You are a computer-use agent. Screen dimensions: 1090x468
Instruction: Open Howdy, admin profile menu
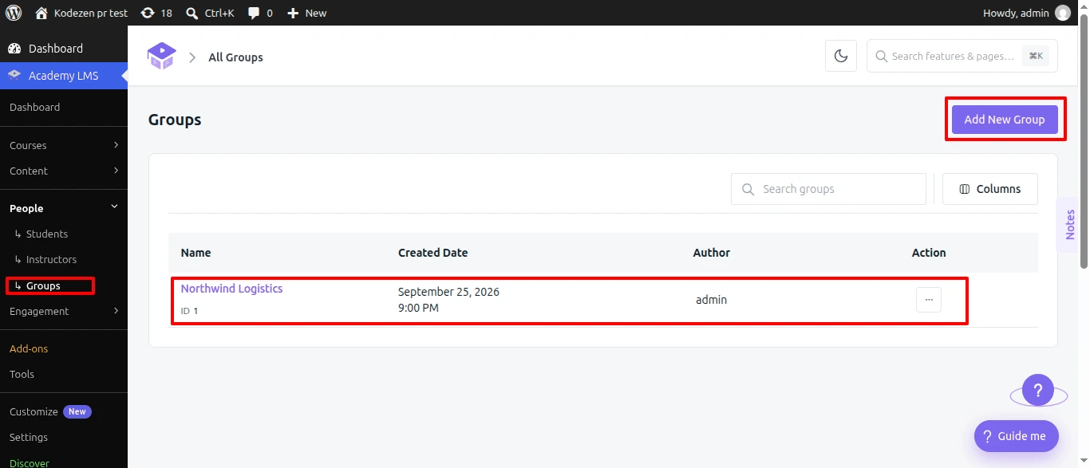[1026, 13]
